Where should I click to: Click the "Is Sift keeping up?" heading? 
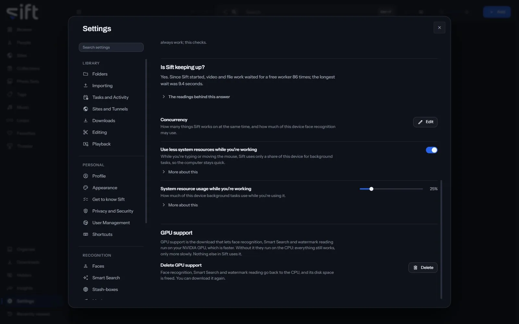tap(183, 67)
